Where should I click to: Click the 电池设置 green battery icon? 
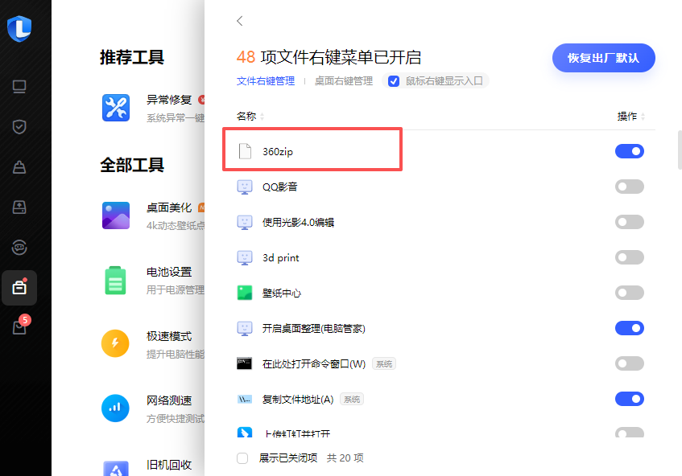[x=116, y=280]
